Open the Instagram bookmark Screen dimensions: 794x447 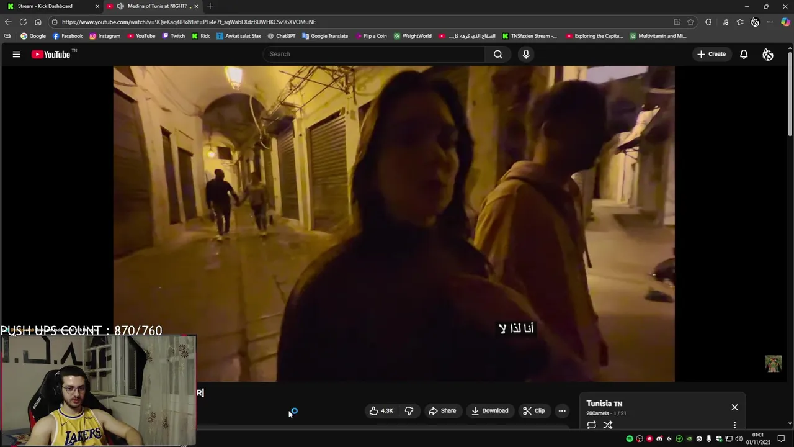point(105,36)
